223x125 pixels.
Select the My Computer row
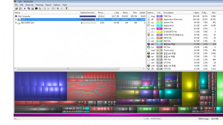80,16
